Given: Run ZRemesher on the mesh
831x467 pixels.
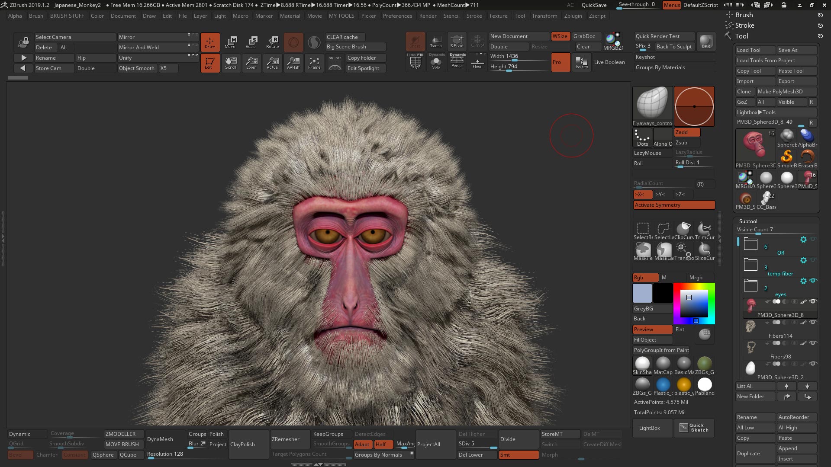Looking at the screenshot, I should [287, 439].
